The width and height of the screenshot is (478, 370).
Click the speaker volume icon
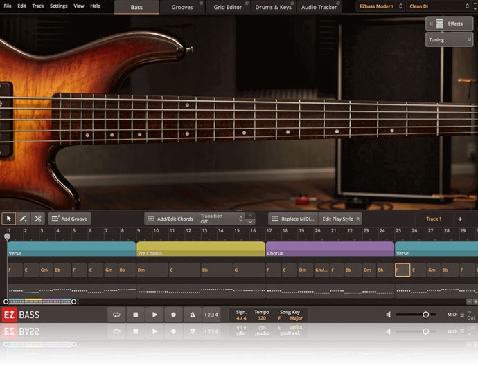pos(389,315)
